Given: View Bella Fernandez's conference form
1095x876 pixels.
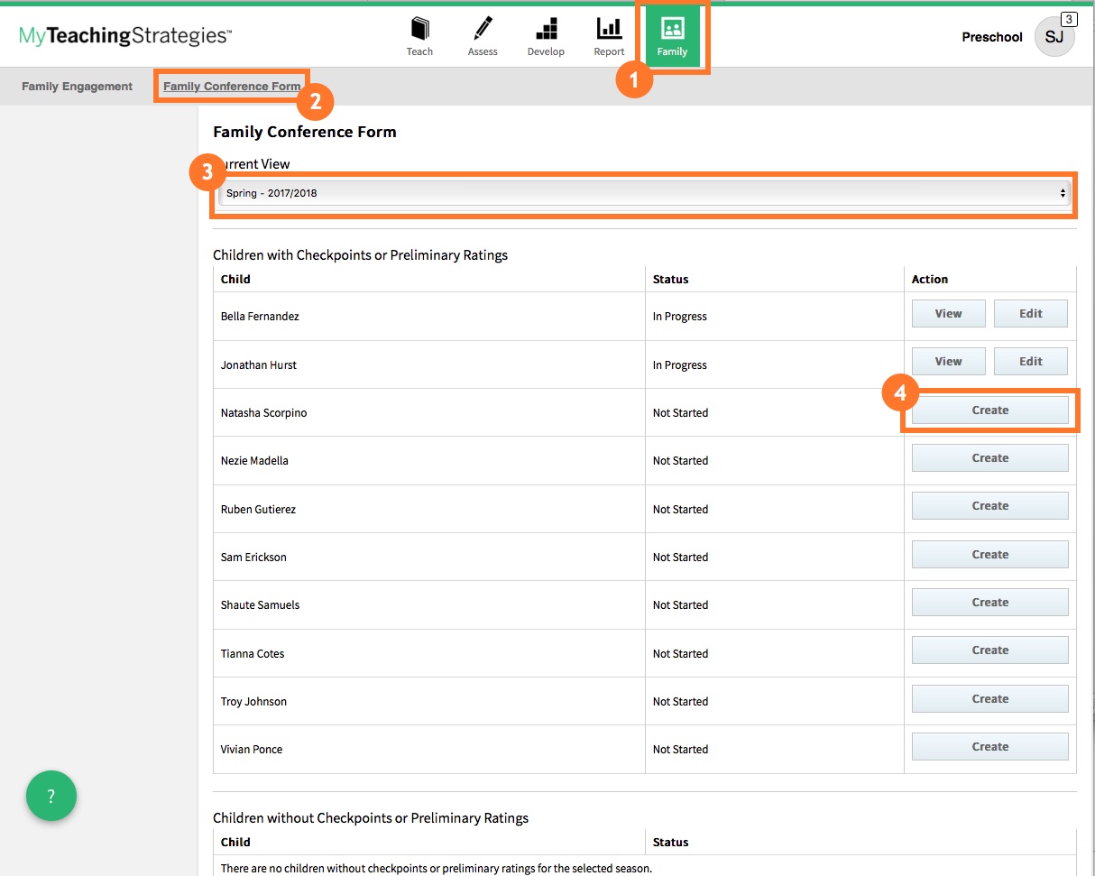Looking at the screenshot, I should coord(948,314).
